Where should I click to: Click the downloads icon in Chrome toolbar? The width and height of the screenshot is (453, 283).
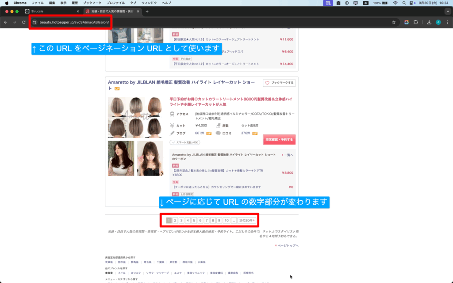pyautogui.click(x=429, y=22)
